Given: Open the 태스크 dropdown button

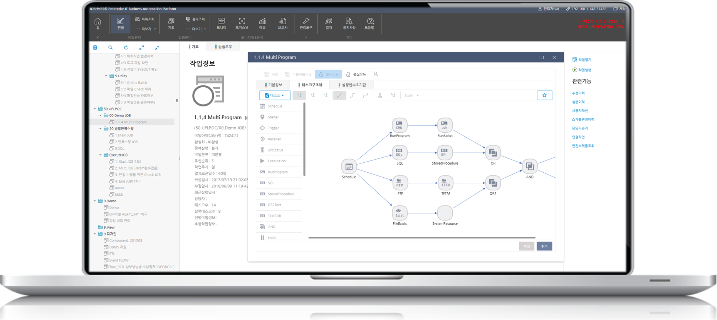Looking at the screenshot, I should point(275,95).
